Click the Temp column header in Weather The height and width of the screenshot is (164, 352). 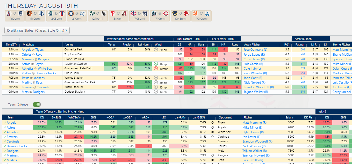point(111,44)
